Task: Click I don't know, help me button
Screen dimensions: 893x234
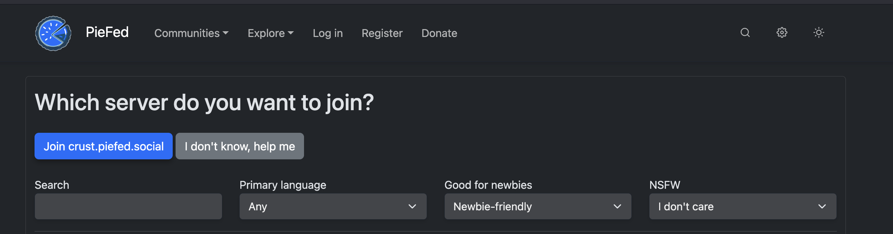Action: point(240,146)
